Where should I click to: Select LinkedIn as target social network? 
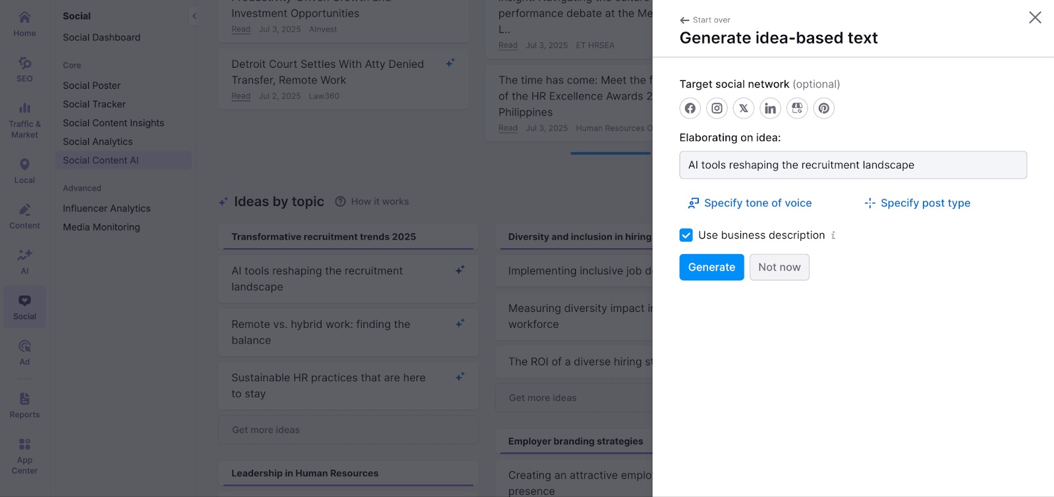point(770,109)
